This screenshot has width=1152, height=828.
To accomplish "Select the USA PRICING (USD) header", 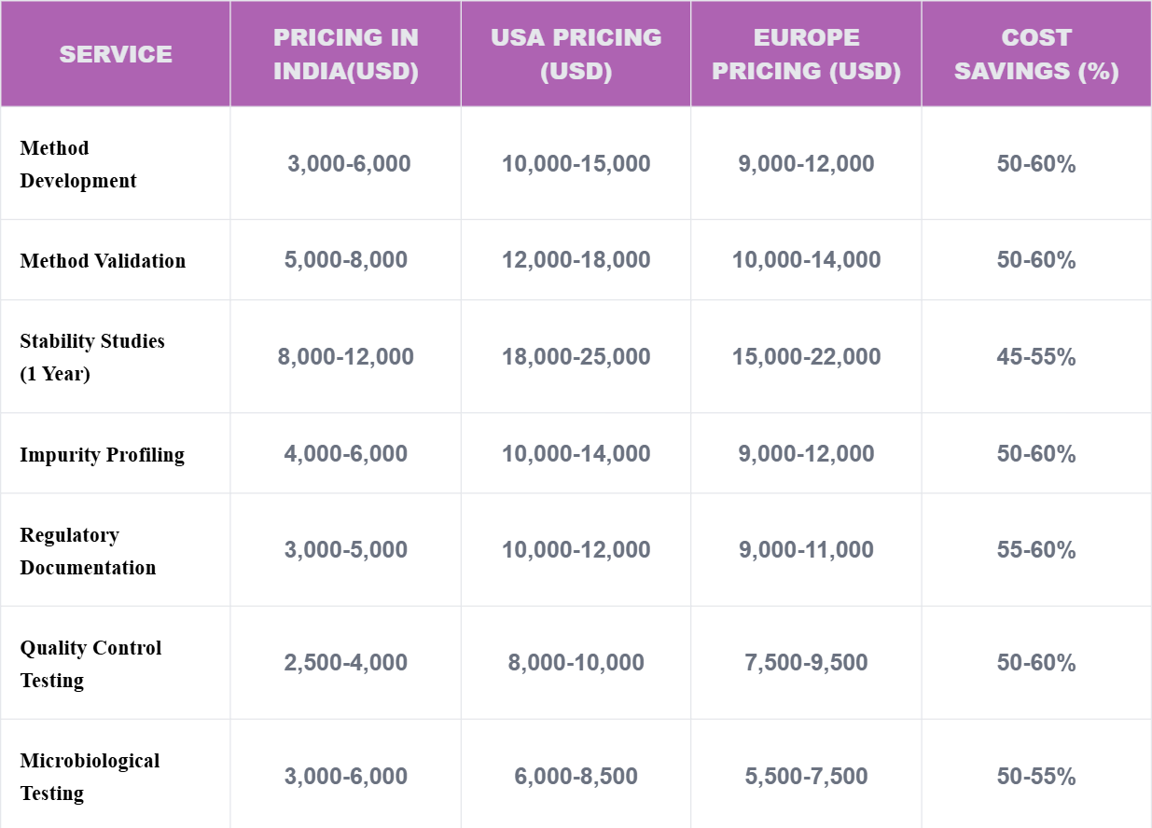I will [576, 54].
